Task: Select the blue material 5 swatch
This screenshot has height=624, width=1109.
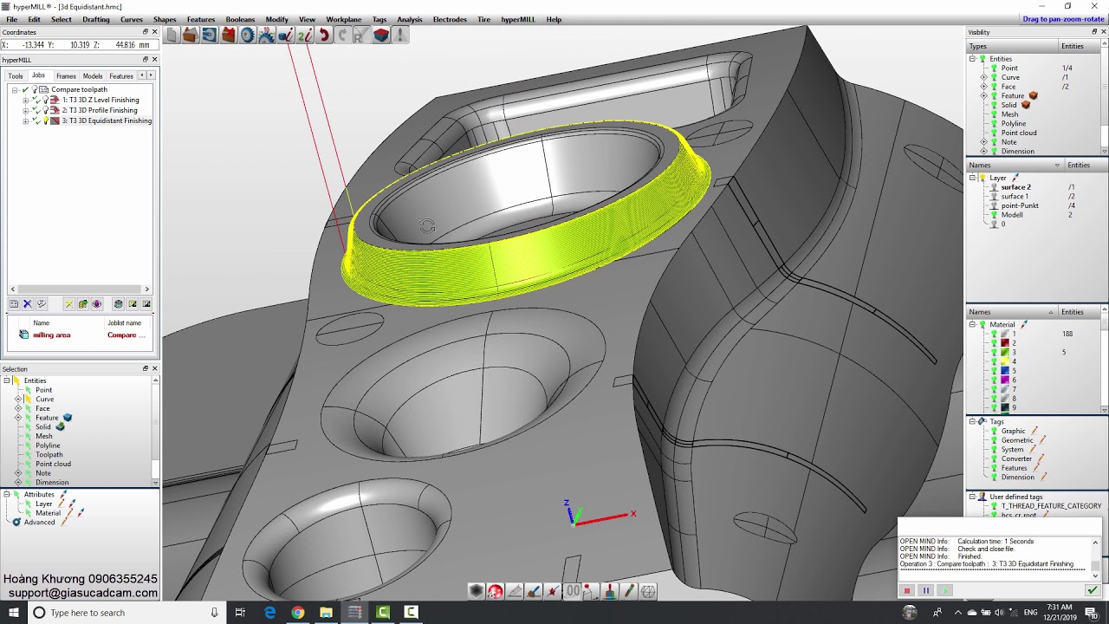Action: [1005, 371]
